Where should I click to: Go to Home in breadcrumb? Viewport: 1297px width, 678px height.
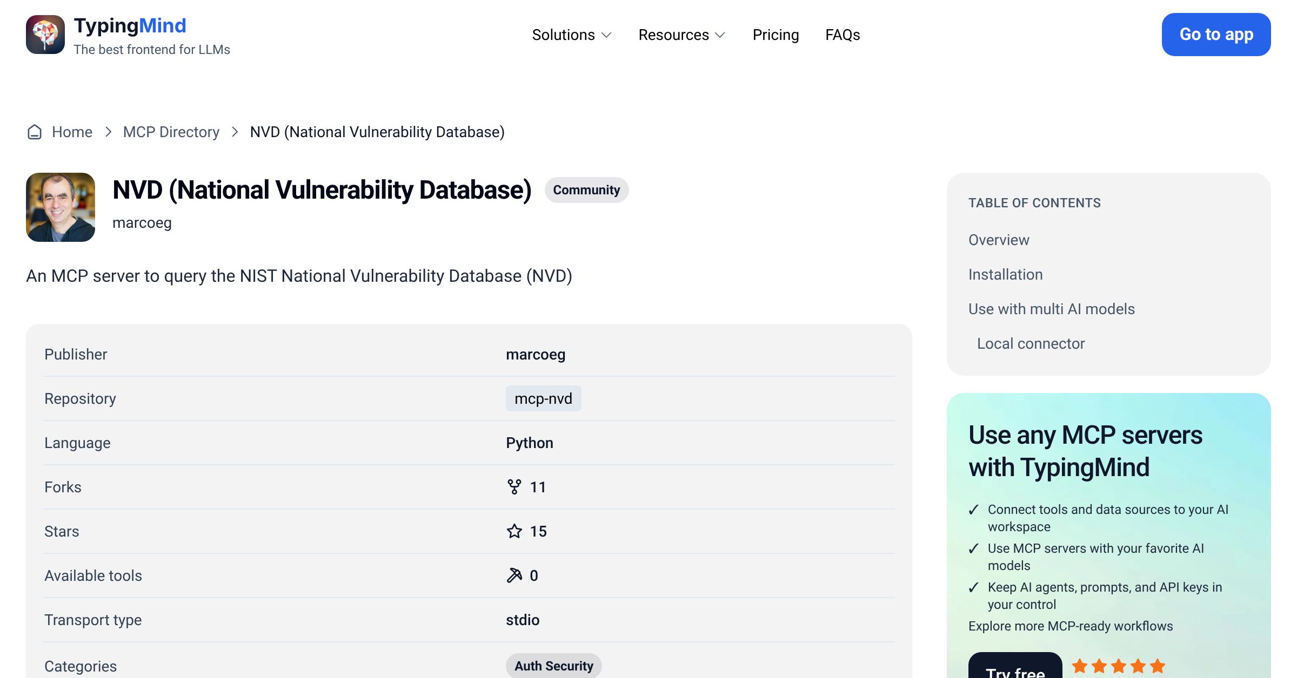pyautogui.click(x=72, y=132)
